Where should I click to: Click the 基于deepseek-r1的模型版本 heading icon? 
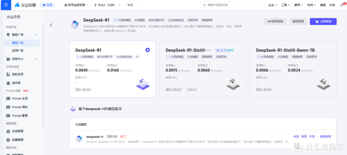pyautogui.click(x=73, y=109)
